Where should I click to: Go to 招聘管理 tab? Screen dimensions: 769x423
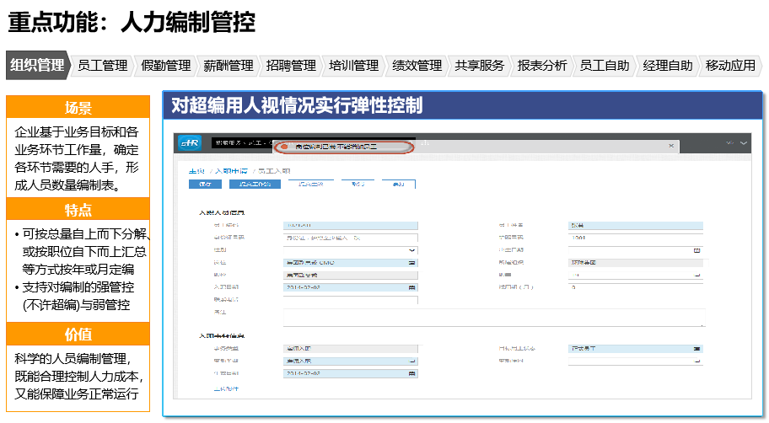tap(291, 65)
